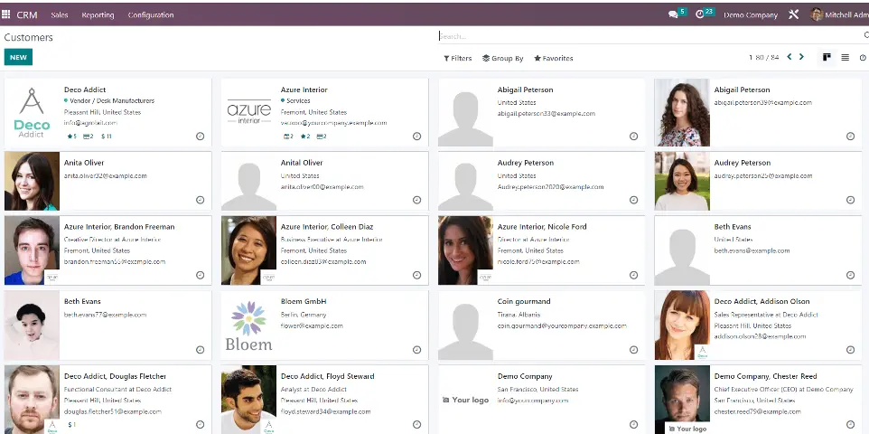869x434 pixels.
Task: Open the debug tools wrench icon
Action: (794, 14)
